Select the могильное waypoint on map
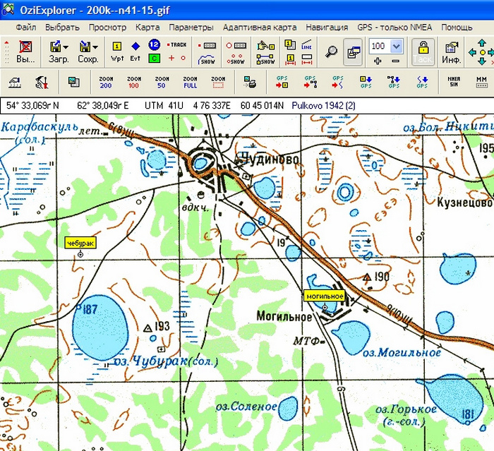Image resolution: width=494 pixels, height=451 pixels. tap(325, 296)
